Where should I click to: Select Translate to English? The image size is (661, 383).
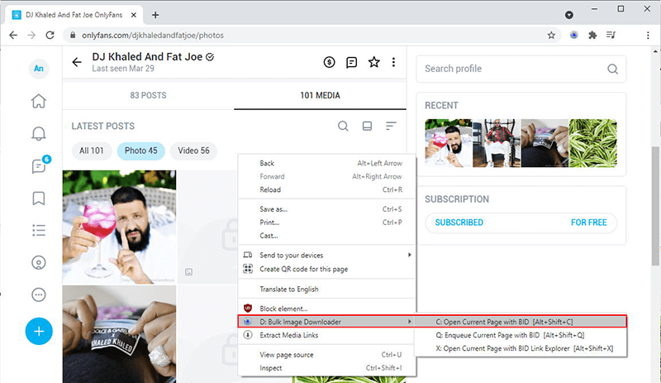(327, 290)
